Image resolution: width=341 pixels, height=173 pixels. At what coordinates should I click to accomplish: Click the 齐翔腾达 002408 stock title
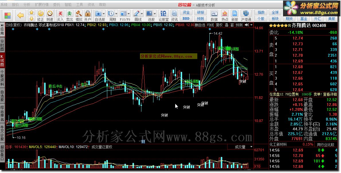309,25
